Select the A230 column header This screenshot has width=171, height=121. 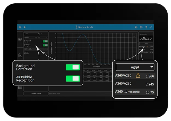click(x=93, y=70)
